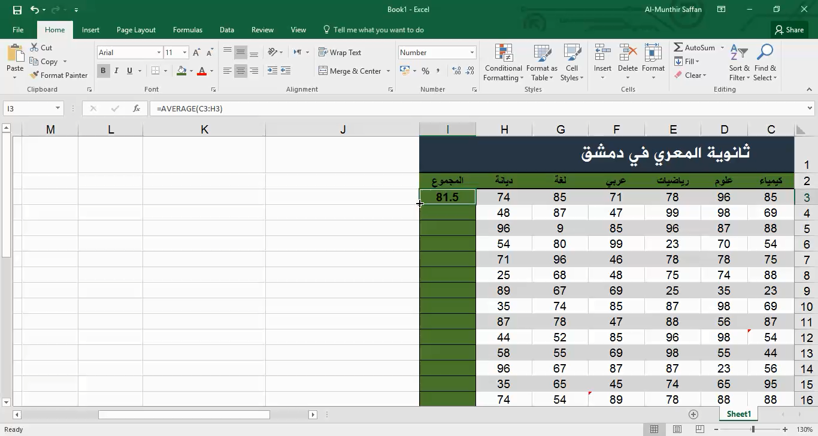Expand the font name Arial dropdown

pos(159,53)
